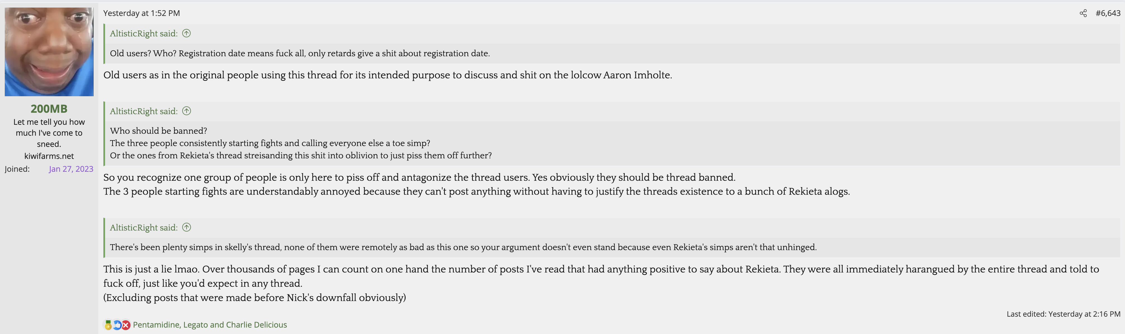Open reactions list by Pentamidine, Legato and Charlie Delicious
The height and width of the screenshot is (334, 1125).
pyautogui.click(x=210, y=325)
